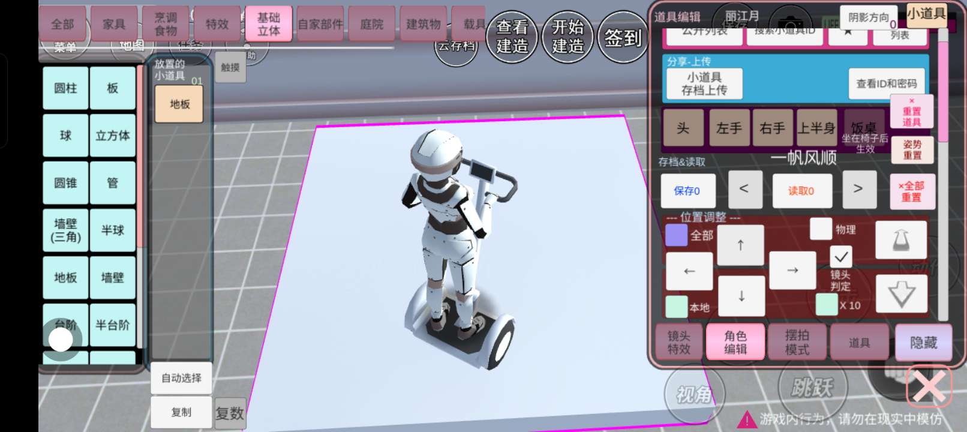Open 阴影方向 shadow direction
The width and height of the screenshot is (967, 432).
(x=869, y=17)
